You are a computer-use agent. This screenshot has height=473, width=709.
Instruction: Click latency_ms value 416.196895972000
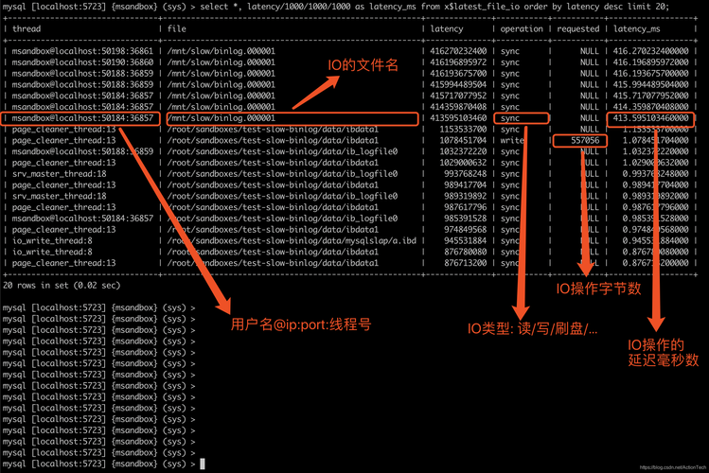650,62
